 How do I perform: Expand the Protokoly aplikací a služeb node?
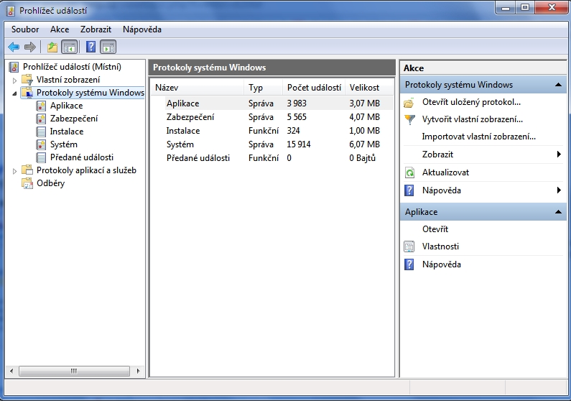[x=14, y=171]
